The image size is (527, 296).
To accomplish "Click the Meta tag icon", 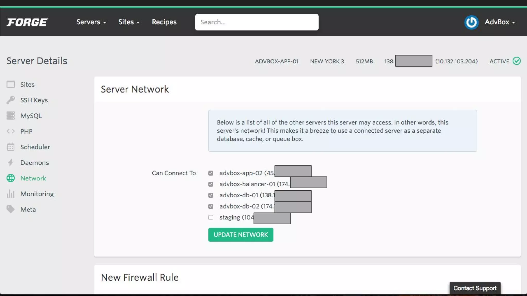I will coord(11,209).
